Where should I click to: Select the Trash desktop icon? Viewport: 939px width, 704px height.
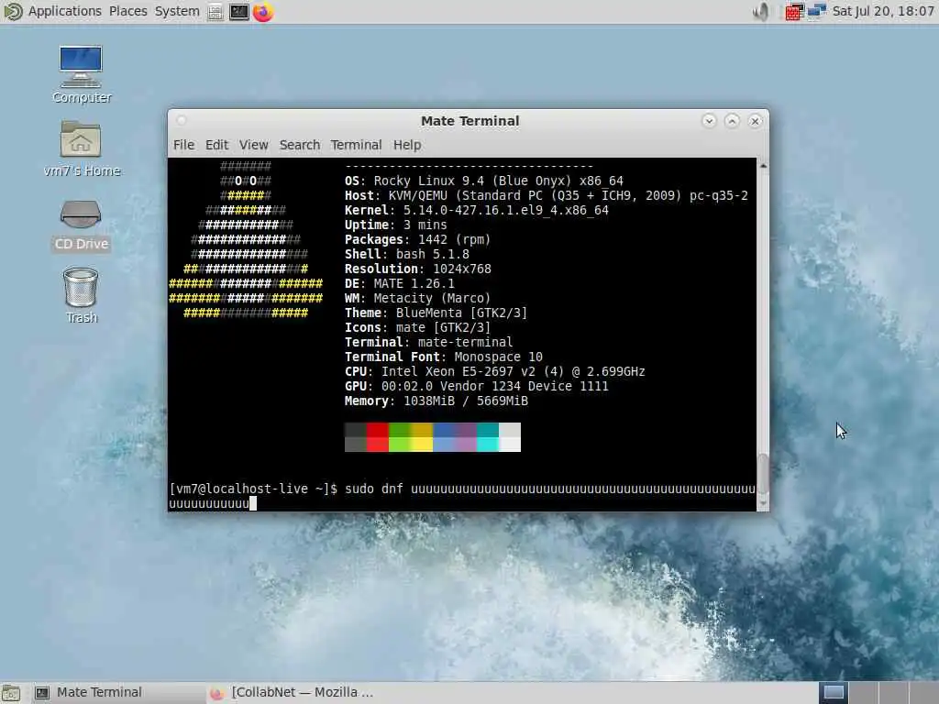(x=81, y=295)
